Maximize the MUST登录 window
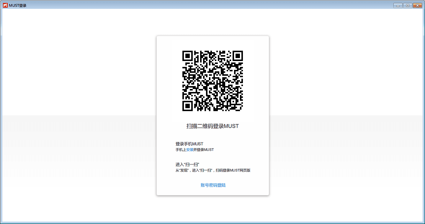This screenshot has height=224, width=425. [408, 5]
